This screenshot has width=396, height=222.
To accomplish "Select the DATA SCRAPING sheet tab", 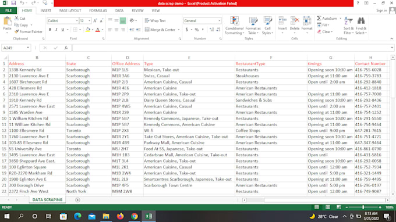I will coord(47,199).
